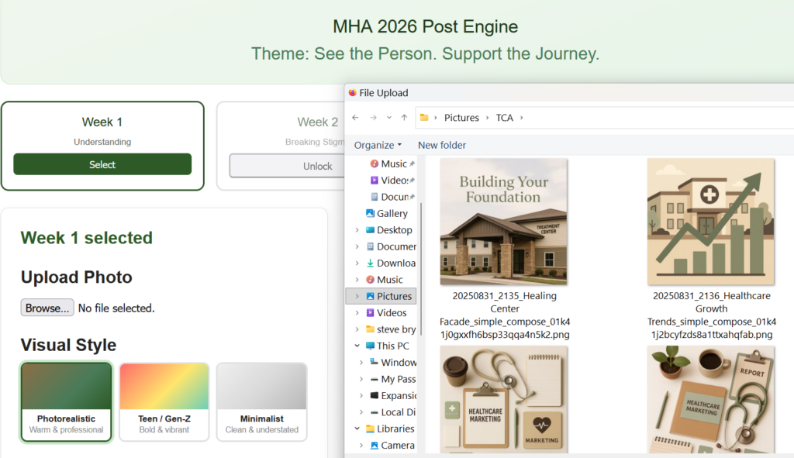Click the navigation pane vertical scrollbar
Viewport: 794px width, 458px height.
click(421, 268)
